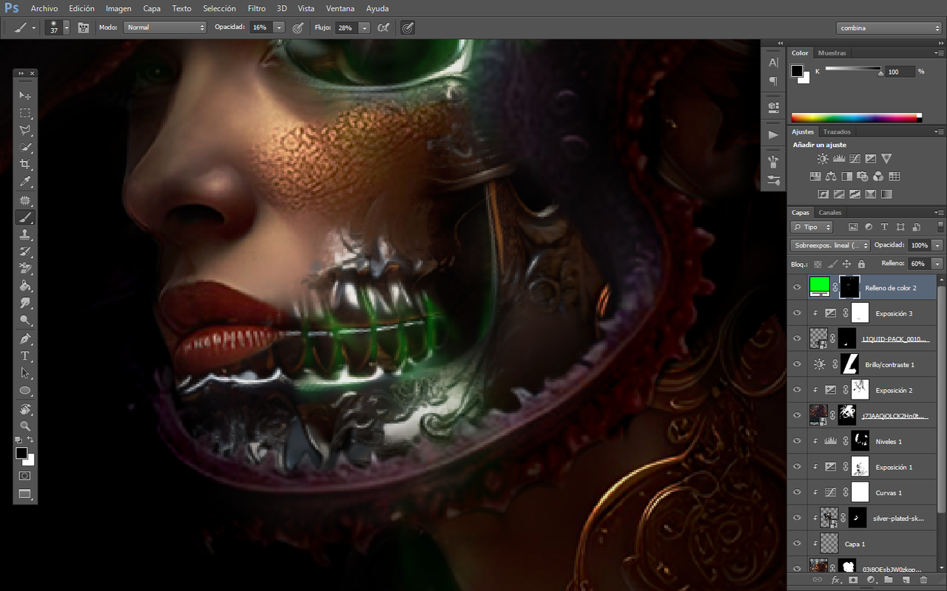Select the Clone Stamp tool

pos(25,234)
